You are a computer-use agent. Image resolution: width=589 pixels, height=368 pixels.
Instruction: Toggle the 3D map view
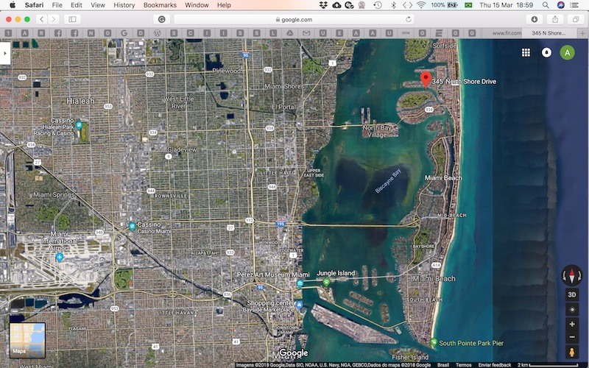pos(572,294)
